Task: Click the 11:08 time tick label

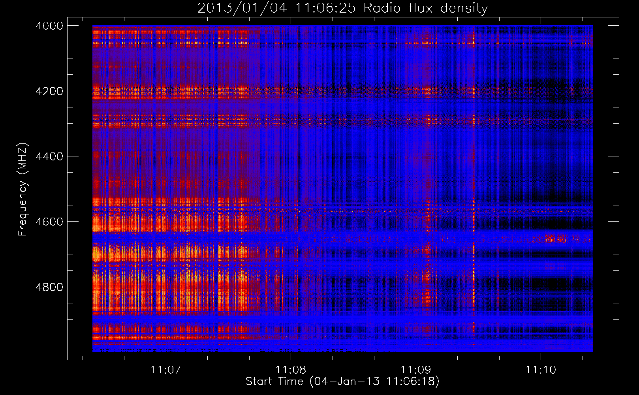Action: click(291, 370)
